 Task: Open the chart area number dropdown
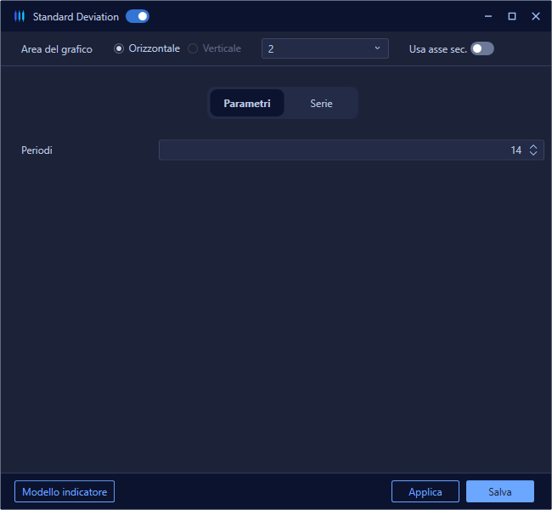coord(325,48)
